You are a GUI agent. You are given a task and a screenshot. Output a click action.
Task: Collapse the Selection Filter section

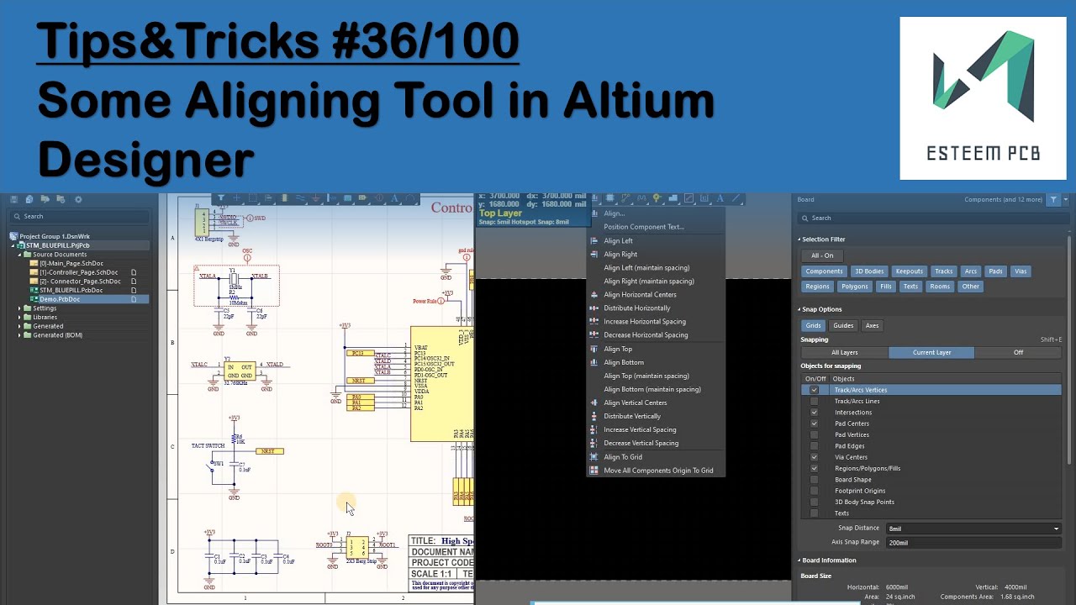click(799, 239)
